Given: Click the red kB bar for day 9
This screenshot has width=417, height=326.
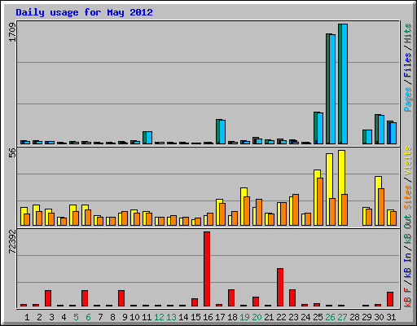Looking at the screenshot, I should click(121, 298).
